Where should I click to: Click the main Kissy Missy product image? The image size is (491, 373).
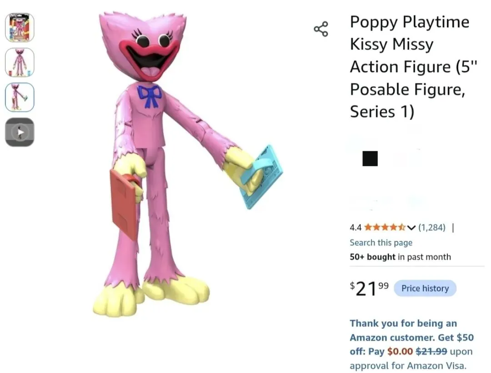(x=187, y=164)
